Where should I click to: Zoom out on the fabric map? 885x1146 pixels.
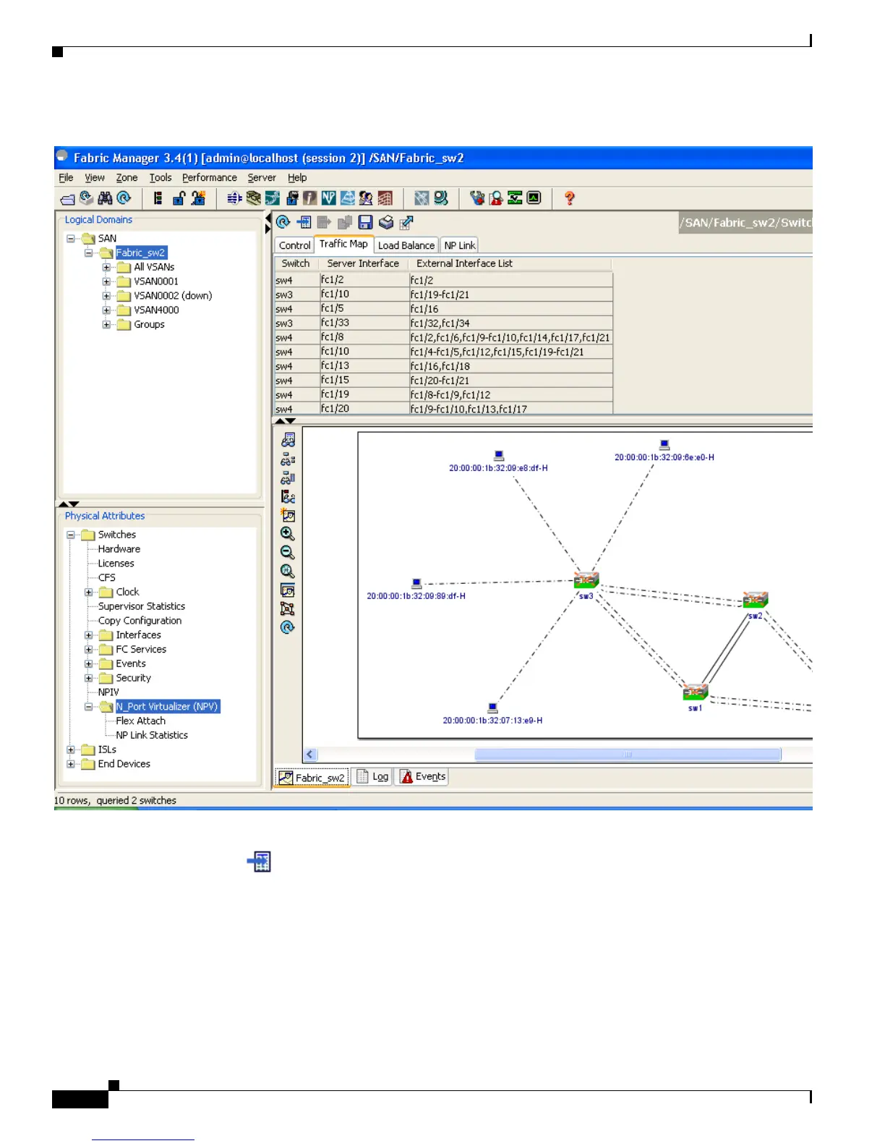(287, 553)
